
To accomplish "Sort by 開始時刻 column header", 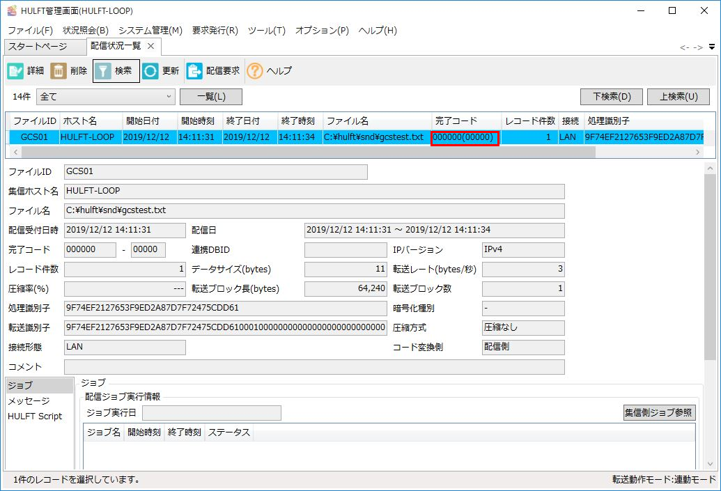I will pos(200,121).
